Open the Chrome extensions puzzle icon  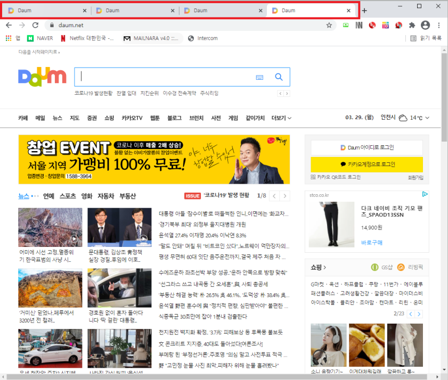pyautogui.click(x=412, y=25)
